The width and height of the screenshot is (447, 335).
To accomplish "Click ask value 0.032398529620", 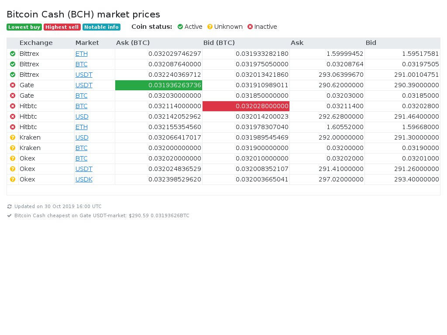I will point(175,179).
